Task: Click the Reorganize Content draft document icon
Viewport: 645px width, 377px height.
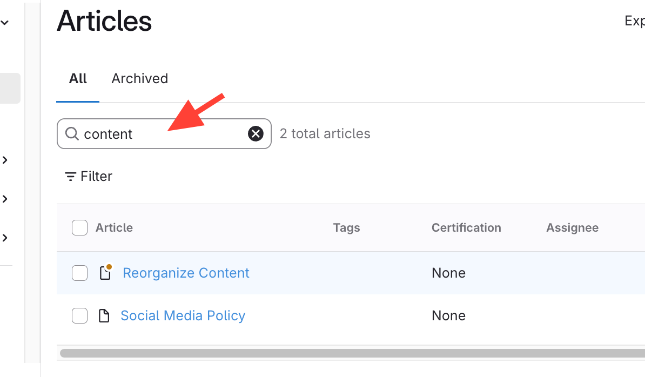Action: (105, 273)
